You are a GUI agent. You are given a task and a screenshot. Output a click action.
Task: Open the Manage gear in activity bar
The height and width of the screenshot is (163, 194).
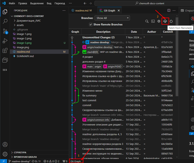(5, 154)
